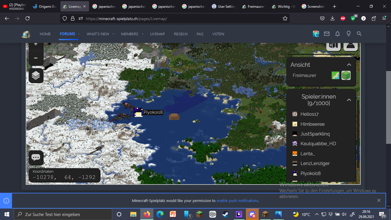Launch Minecraft from the Windows taskbar
This screenshot has width=391, height=220.
click(x=200, y=214)
